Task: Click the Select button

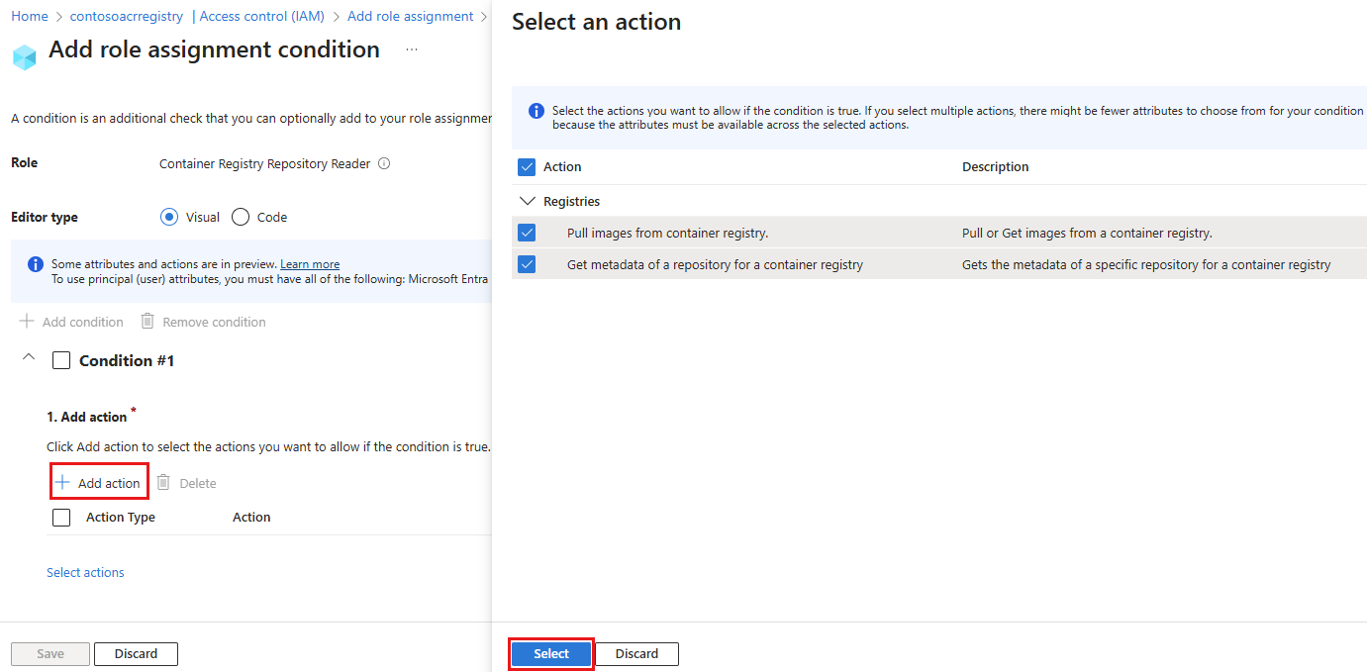Action: [x=551, y=654]
